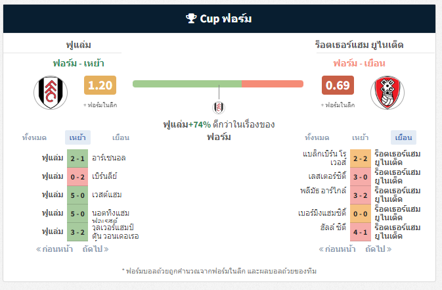Select เหย้า tab under Rotherham
The image size is (442, 290).
point(360,137)
